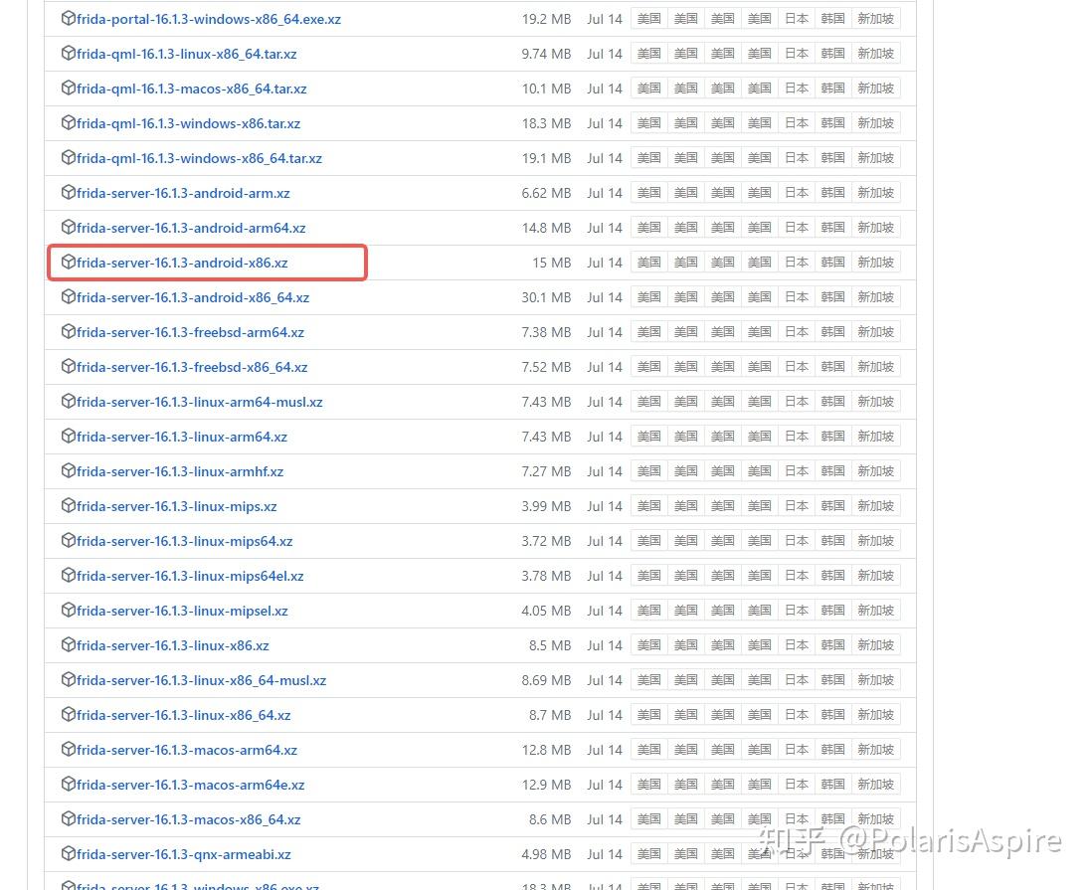
Task: Choose 日本 mirror for frida-portal windows-x86_64.exe.xz
Action: pyautogui.click(x=796, y=19)
